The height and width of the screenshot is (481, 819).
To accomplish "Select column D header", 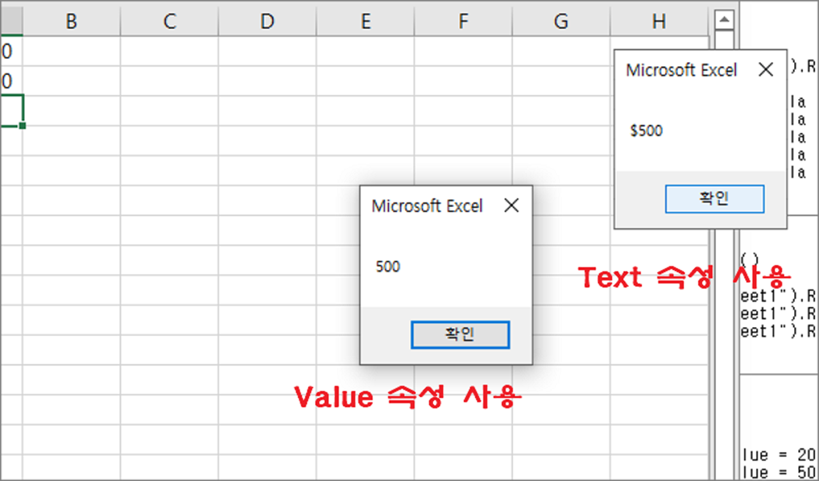I will (267, 22).
